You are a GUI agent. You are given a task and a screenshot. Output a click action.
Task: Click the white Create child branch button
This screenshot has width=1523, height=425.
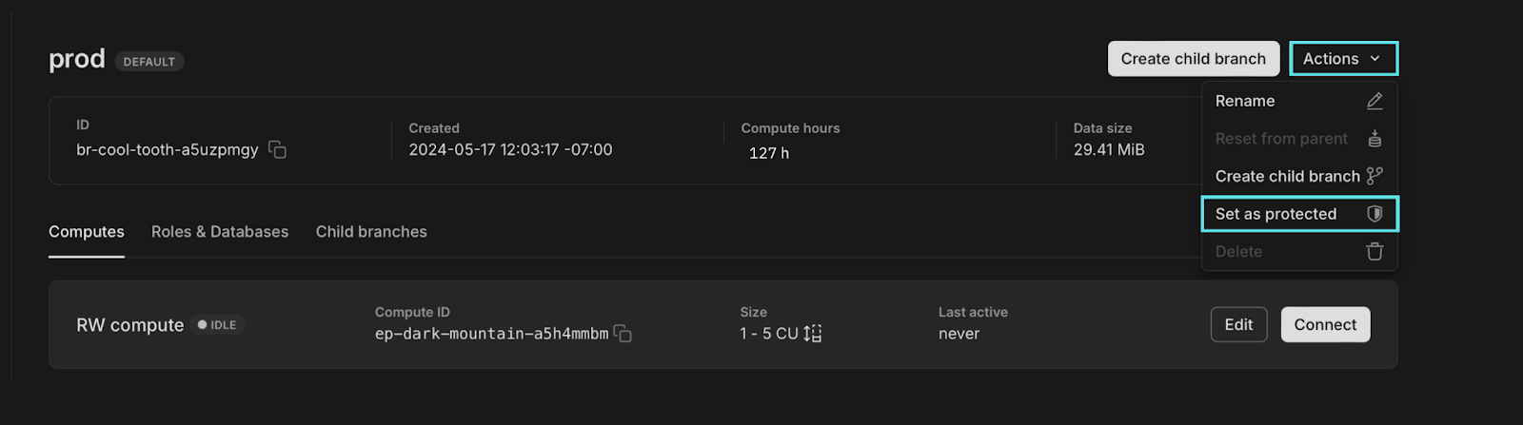pos(1194,59)
